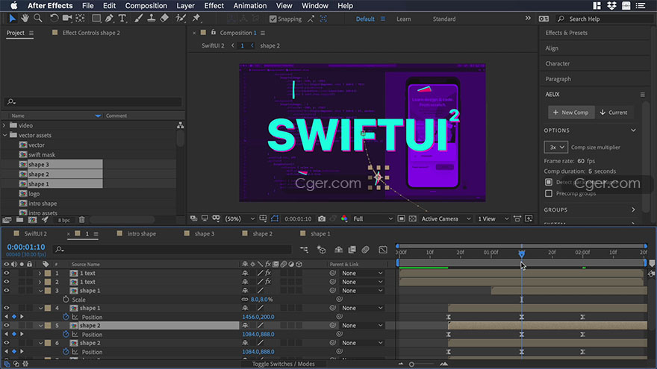Select the Rotation tool
This screenshot has height=369, width=657.
(54, 19)
